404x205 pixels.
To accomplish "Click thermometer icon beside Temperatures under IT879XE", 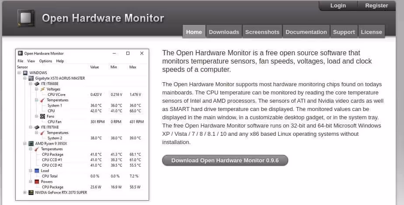I will click(42, 133).
